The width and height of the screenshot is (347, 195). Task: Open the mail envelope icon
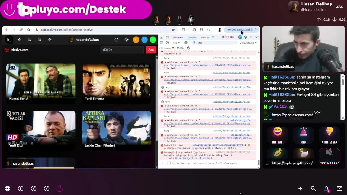pyautogui.click(x=339, y=188)
